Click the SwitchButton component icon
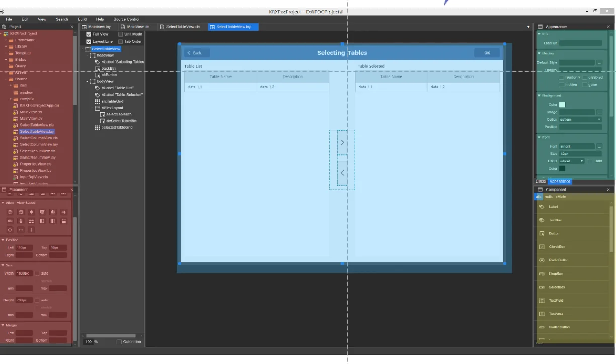 (542, 327)
